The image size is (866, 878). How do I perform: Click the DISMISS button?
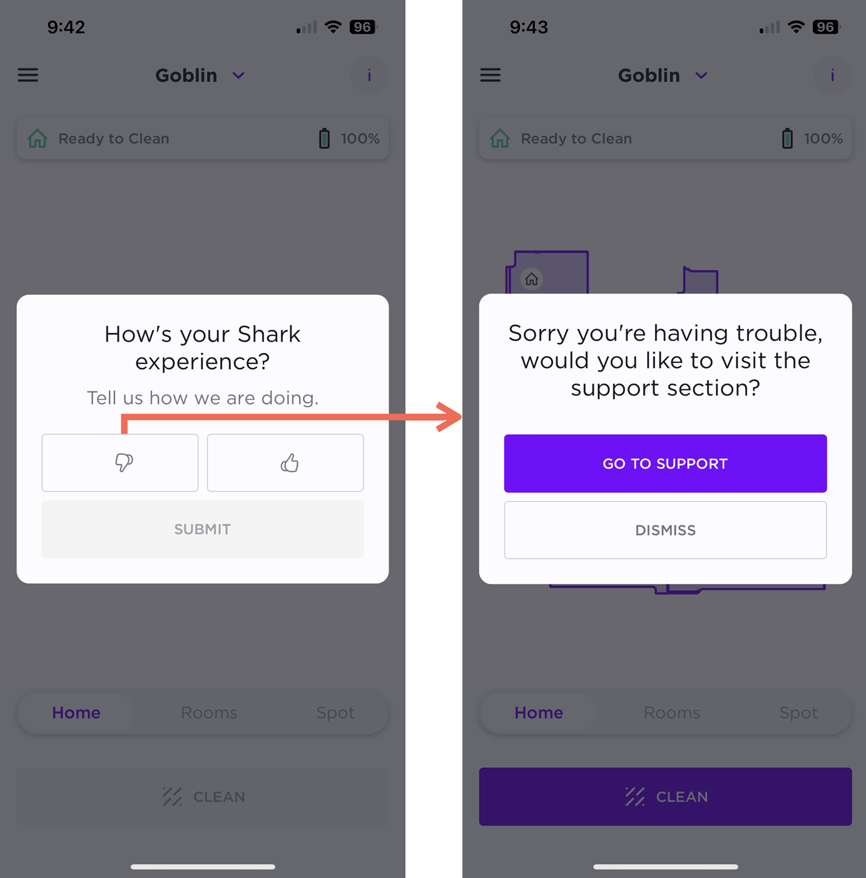[665, 530]
